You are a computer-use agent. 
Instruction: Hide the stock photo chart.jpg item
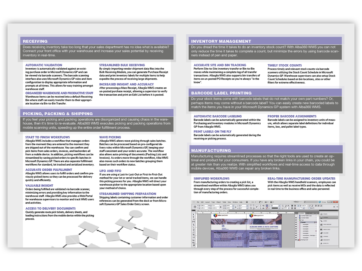tap(296, 235)
